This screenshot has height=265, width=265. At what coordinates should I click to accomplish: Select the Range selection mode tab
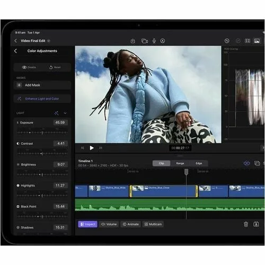180,163
